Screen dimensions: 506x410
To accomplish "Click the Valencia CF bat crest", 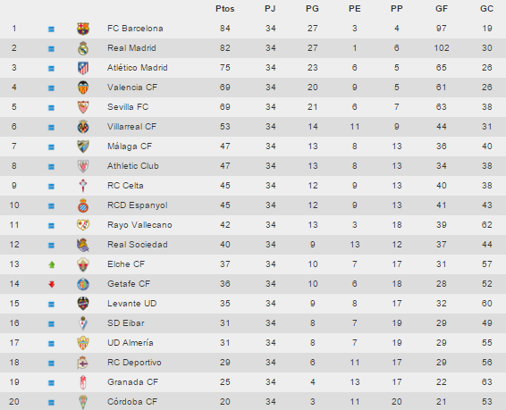I will tap(83, 88).
